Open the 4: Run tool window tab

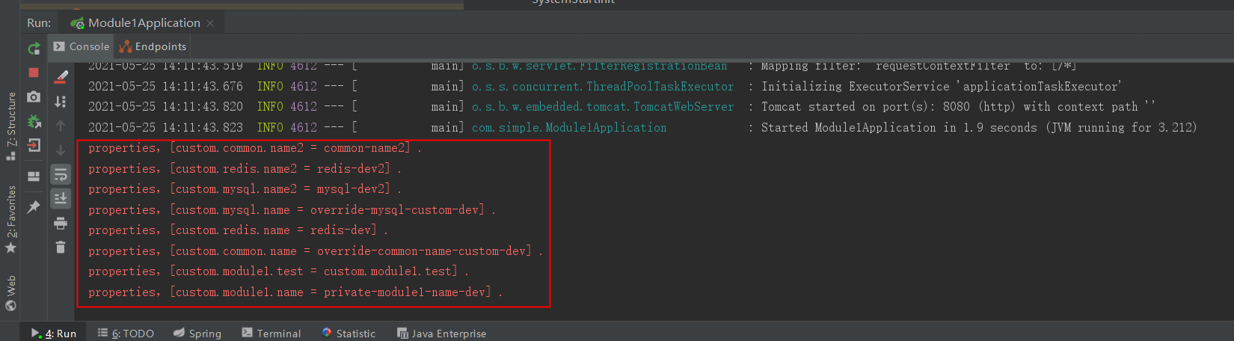click(x=54, y=334)
